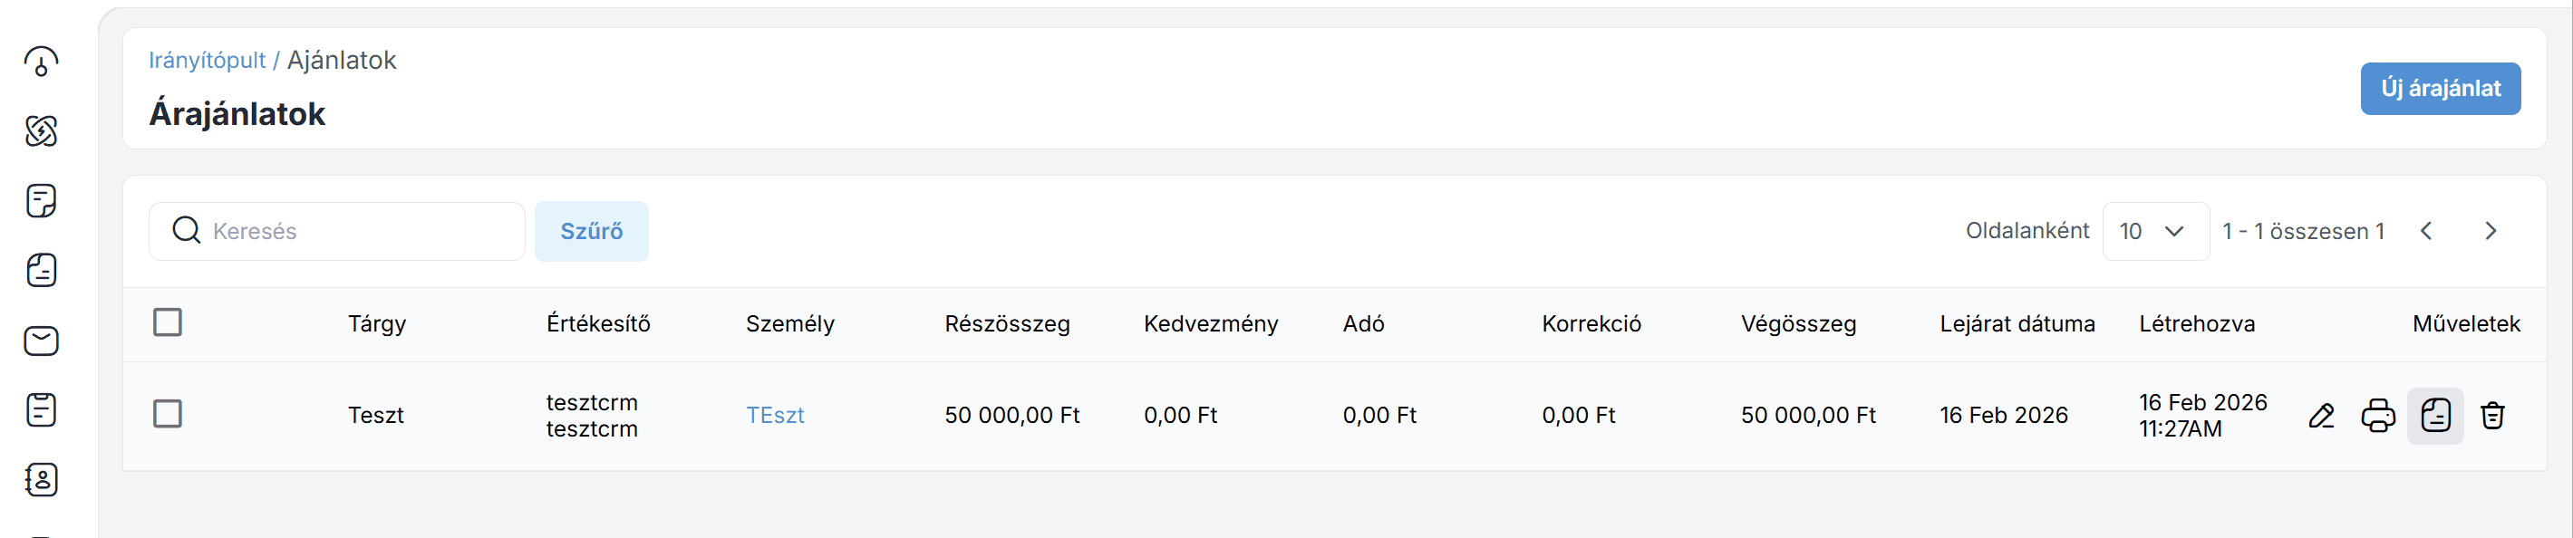Delete the Teszt quote with trash icon

(x=2493, y=415)
